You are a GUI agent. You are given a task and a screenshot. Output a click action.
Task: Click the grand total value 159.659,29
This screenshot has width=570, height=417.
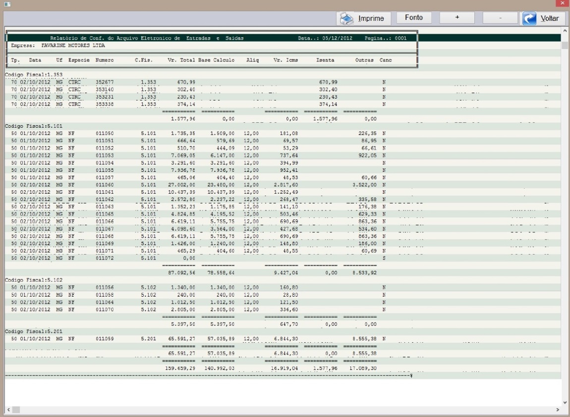coord(179,368)
